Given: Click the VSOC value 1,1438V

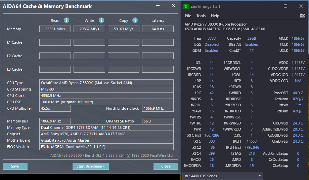Looking at the screenshot, I should 298,63.
